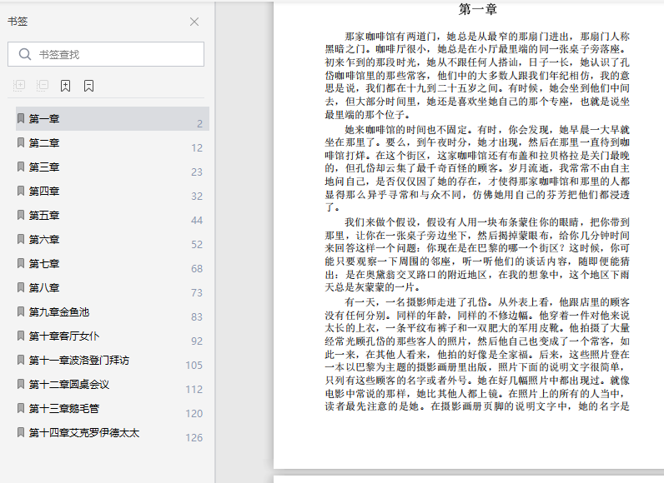Add a new bookmark icon

[x=65, y=86]
